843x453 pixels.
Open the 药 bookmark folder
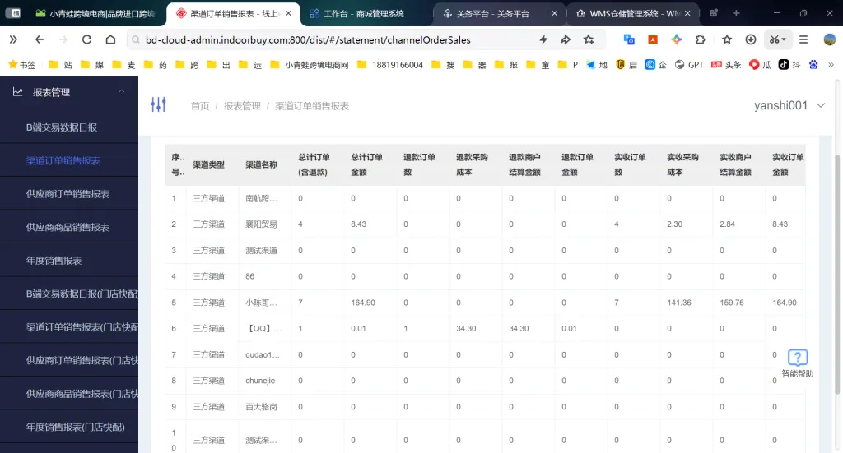point(156,65)
